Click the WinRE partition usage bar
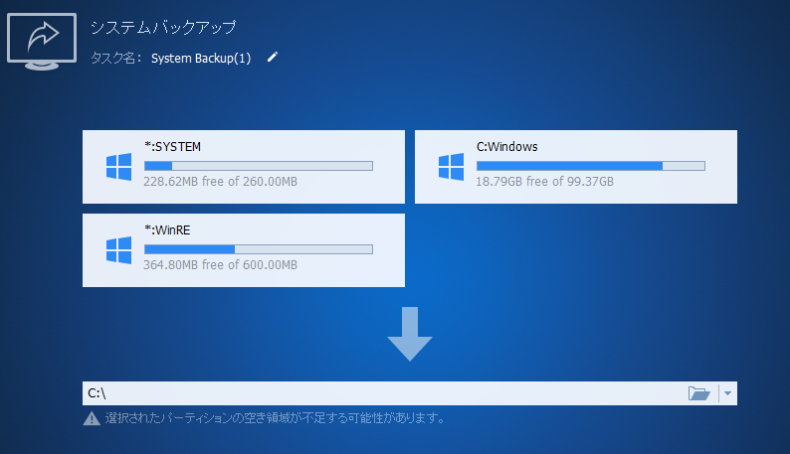This screenshot has height=454, width=790. (x=259, y=249)
